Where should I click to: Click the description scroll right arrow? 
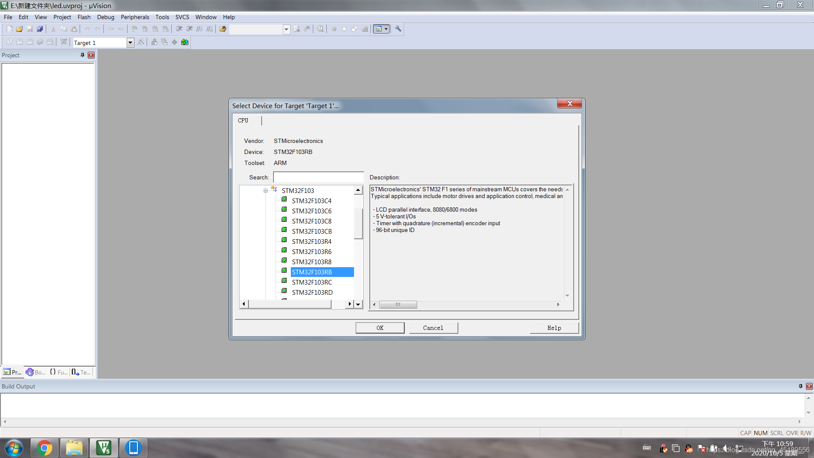coord(558,304)
